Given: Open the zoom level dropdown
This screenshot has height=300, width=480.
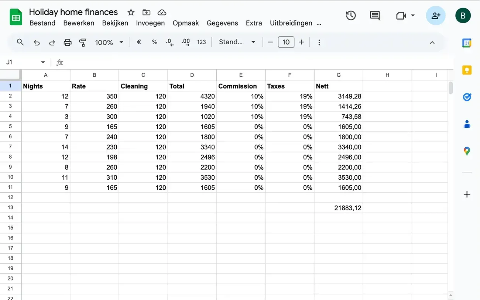Looking at the screenshot, I should (x=109, y=42).
